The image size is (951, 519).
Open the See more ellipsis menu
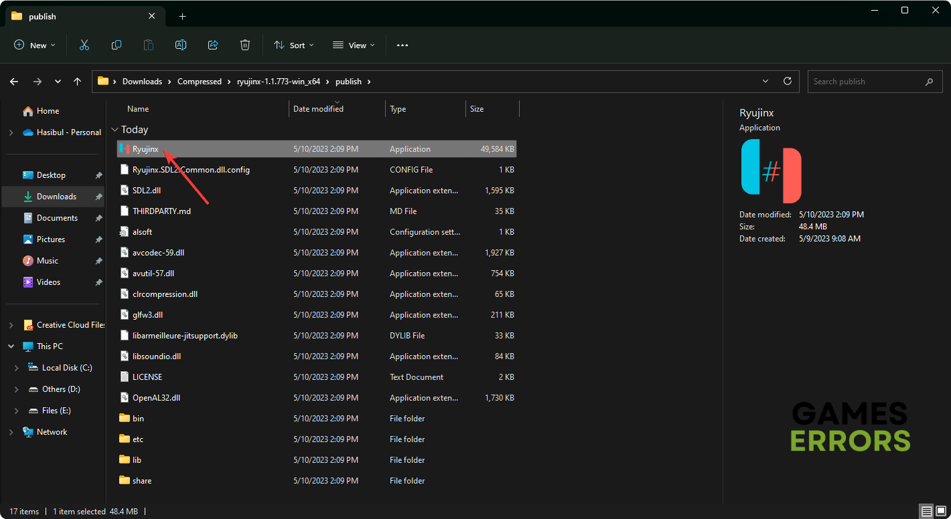(402, 45)
